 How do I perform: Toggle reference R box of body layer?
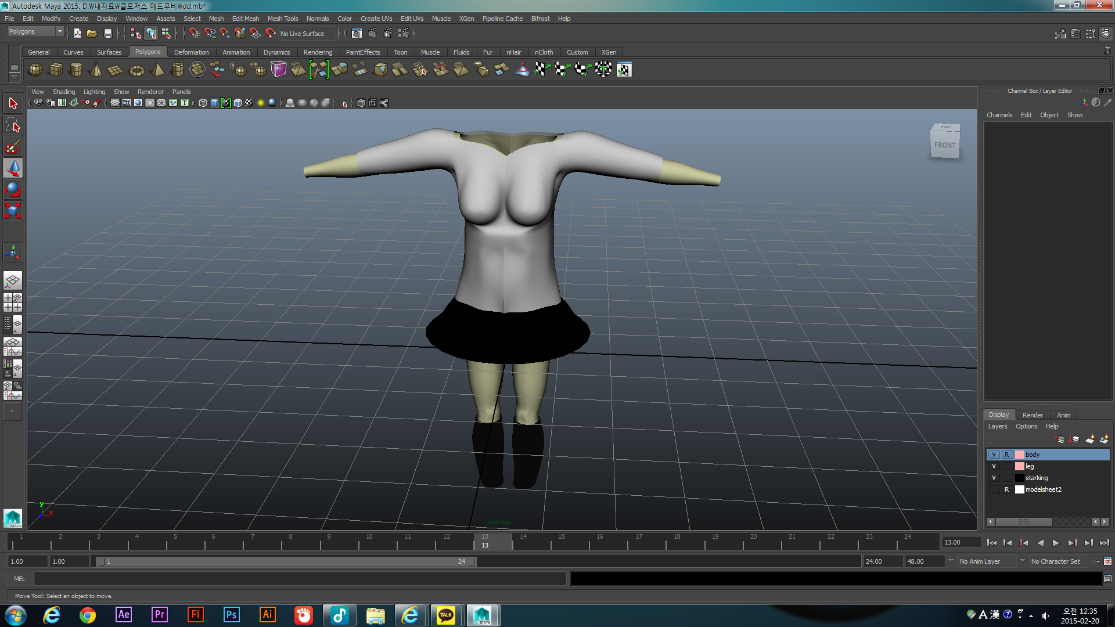1007,455
